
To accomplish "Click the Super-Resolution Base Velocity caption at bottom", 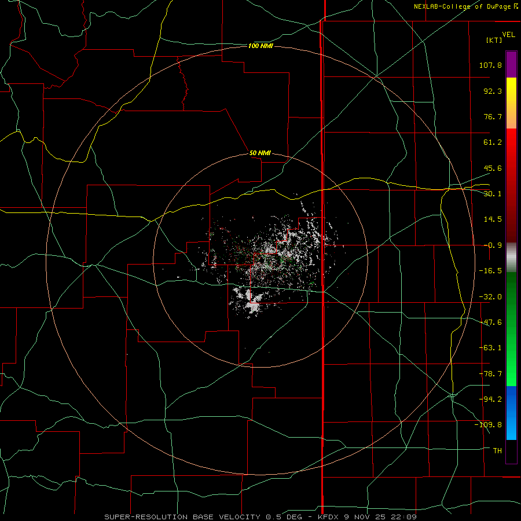I will coord(260,517).
